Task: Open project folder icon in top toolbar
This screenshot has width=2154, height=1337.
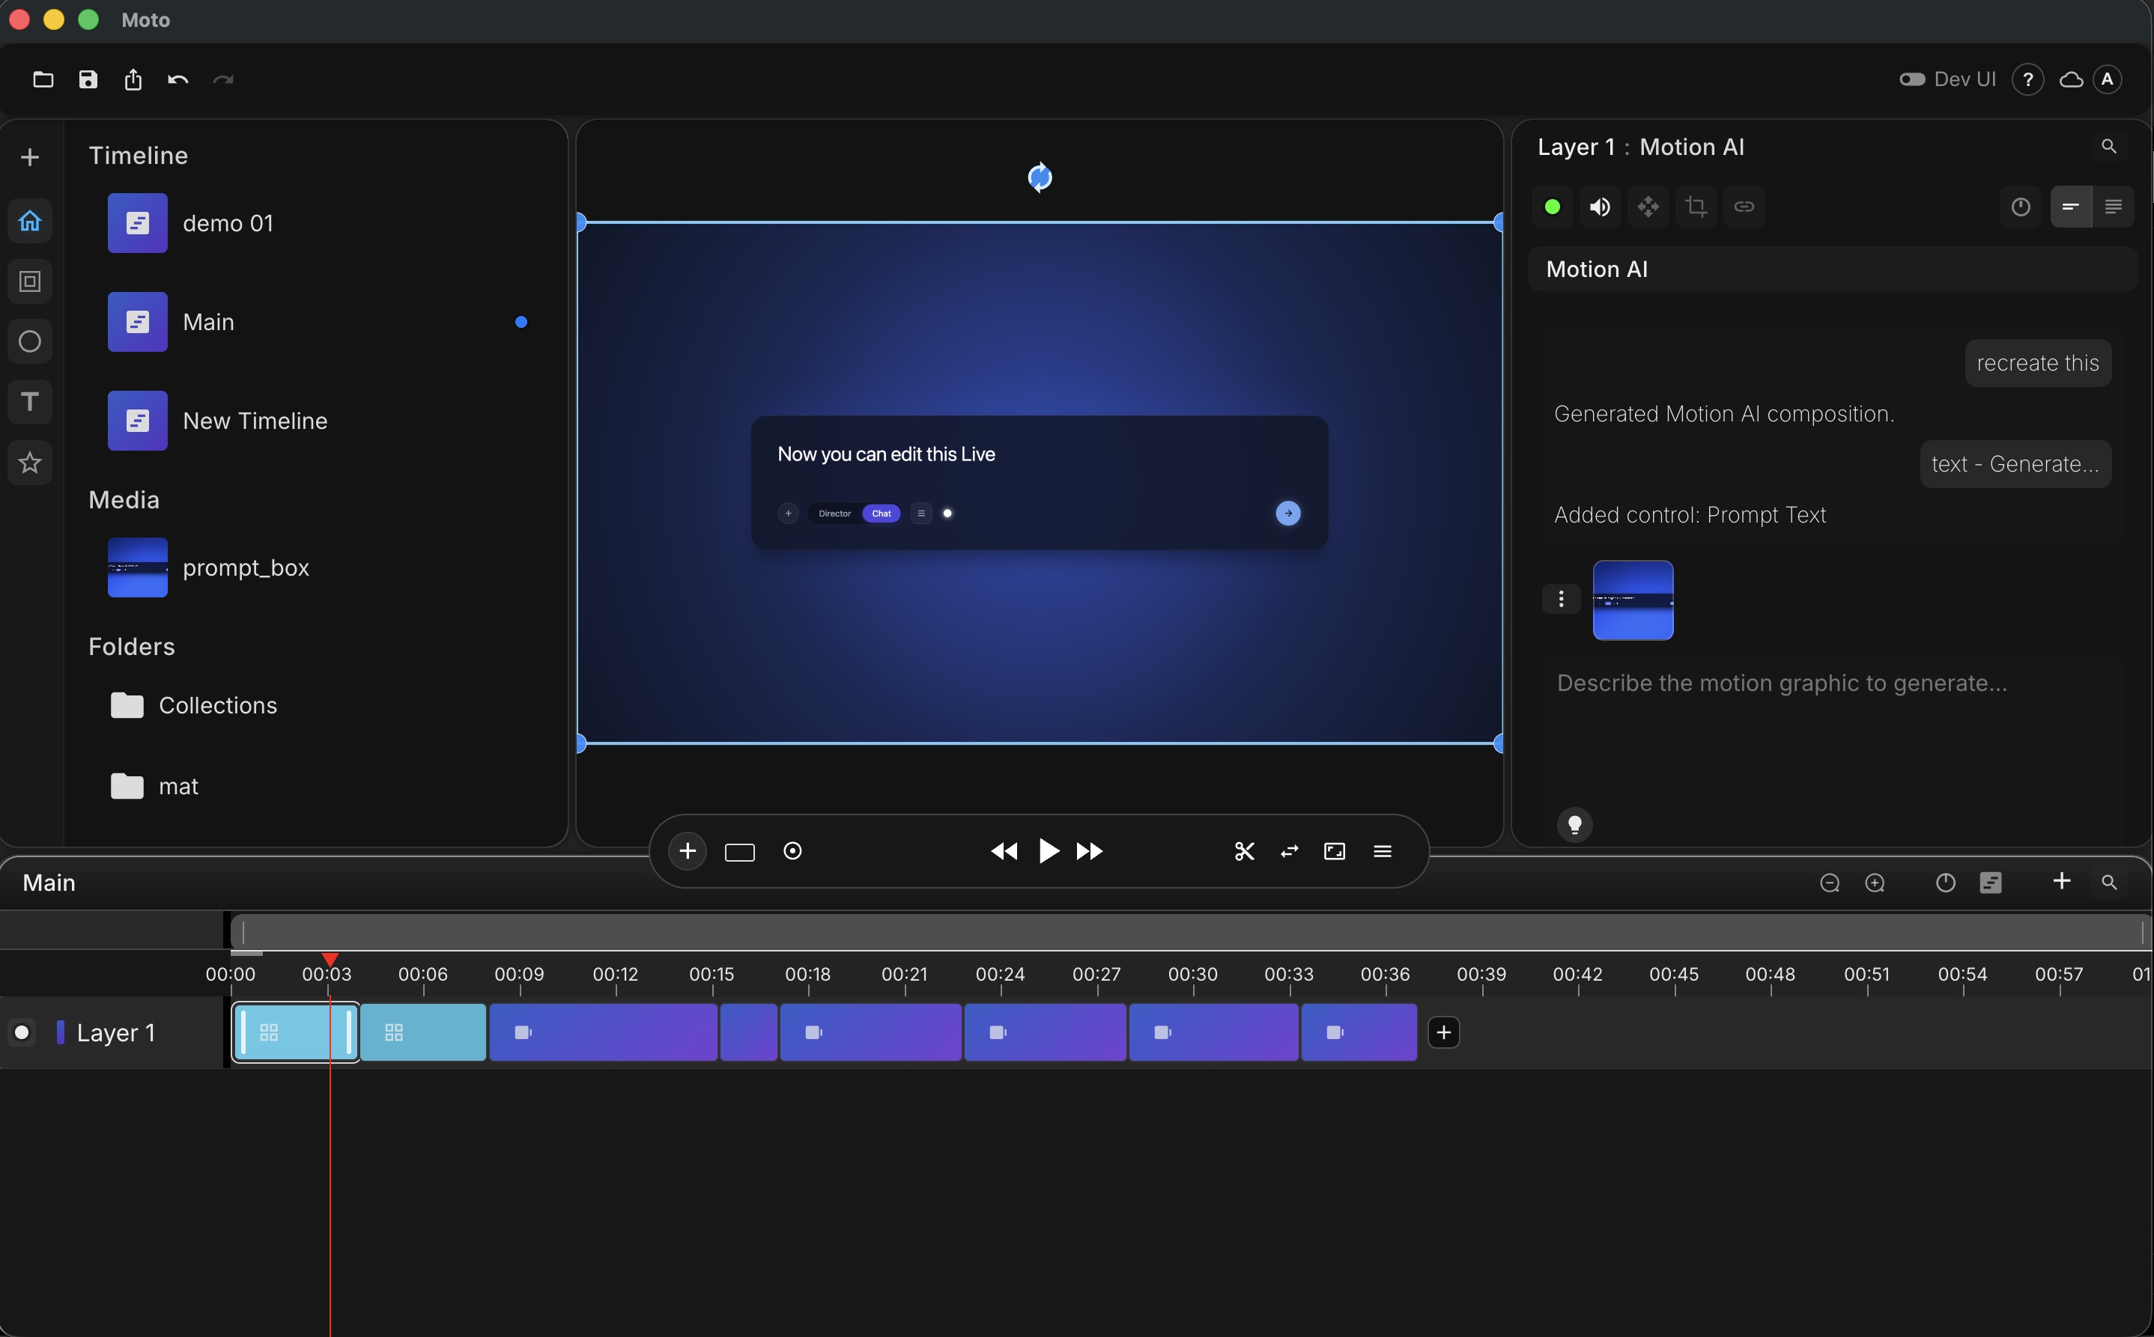Action: pyautogui.click(x=43, y=79)
